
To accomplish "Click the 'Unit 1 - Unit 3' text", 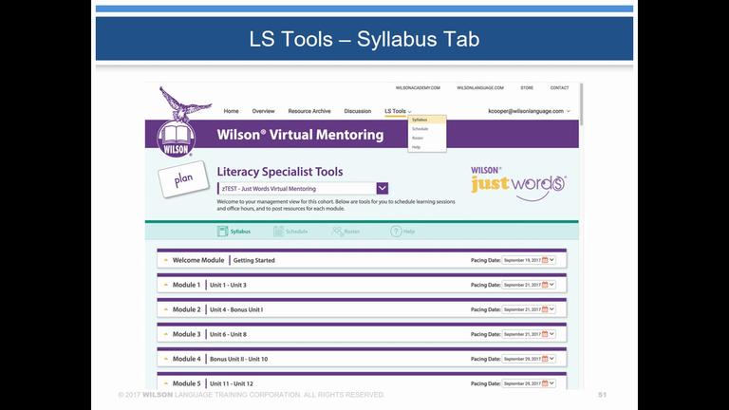I will (x=228, y=285).
